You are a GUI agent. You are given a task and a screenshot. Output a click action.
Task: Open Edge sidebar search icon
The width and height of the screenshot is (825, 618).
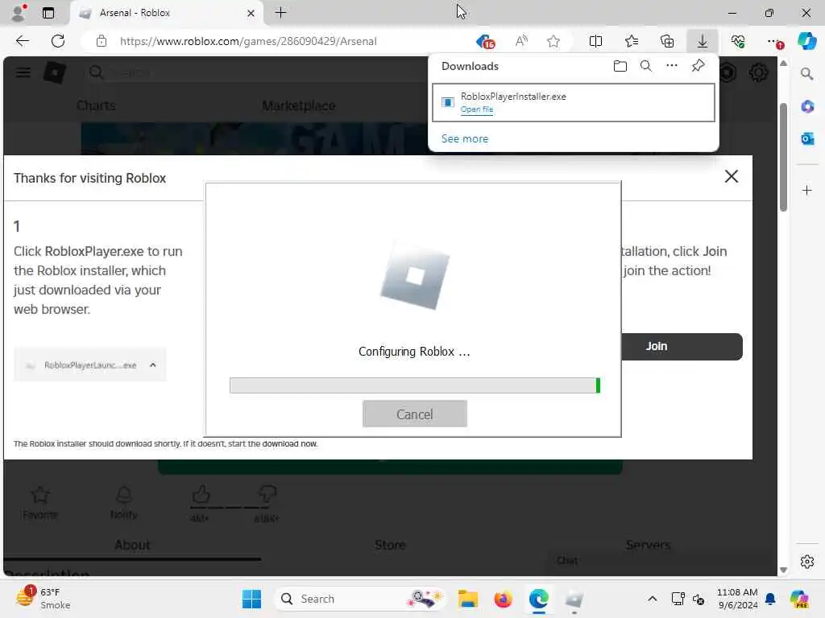click(x=807, y=73)
